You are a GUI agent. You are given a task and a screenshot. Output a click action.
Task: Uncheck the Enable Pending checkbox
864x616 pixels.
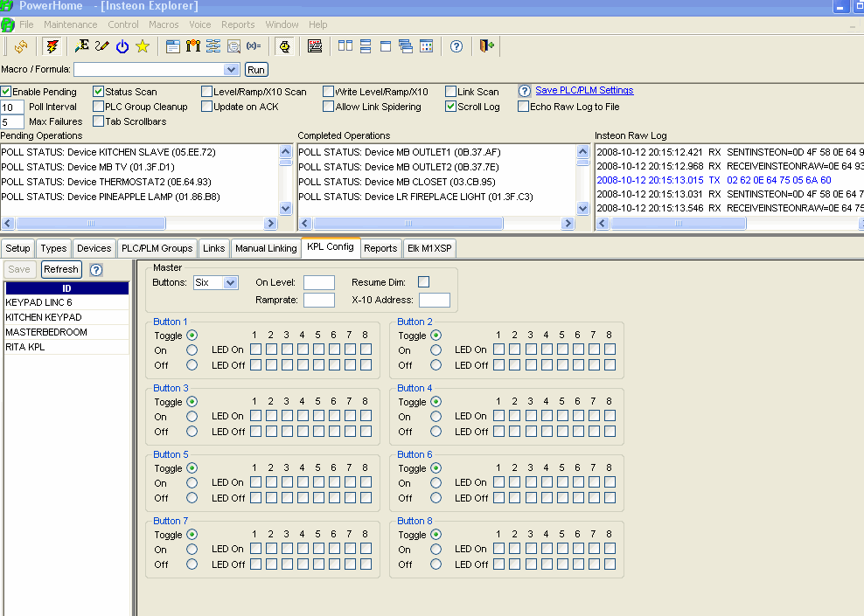coord(6,92)
